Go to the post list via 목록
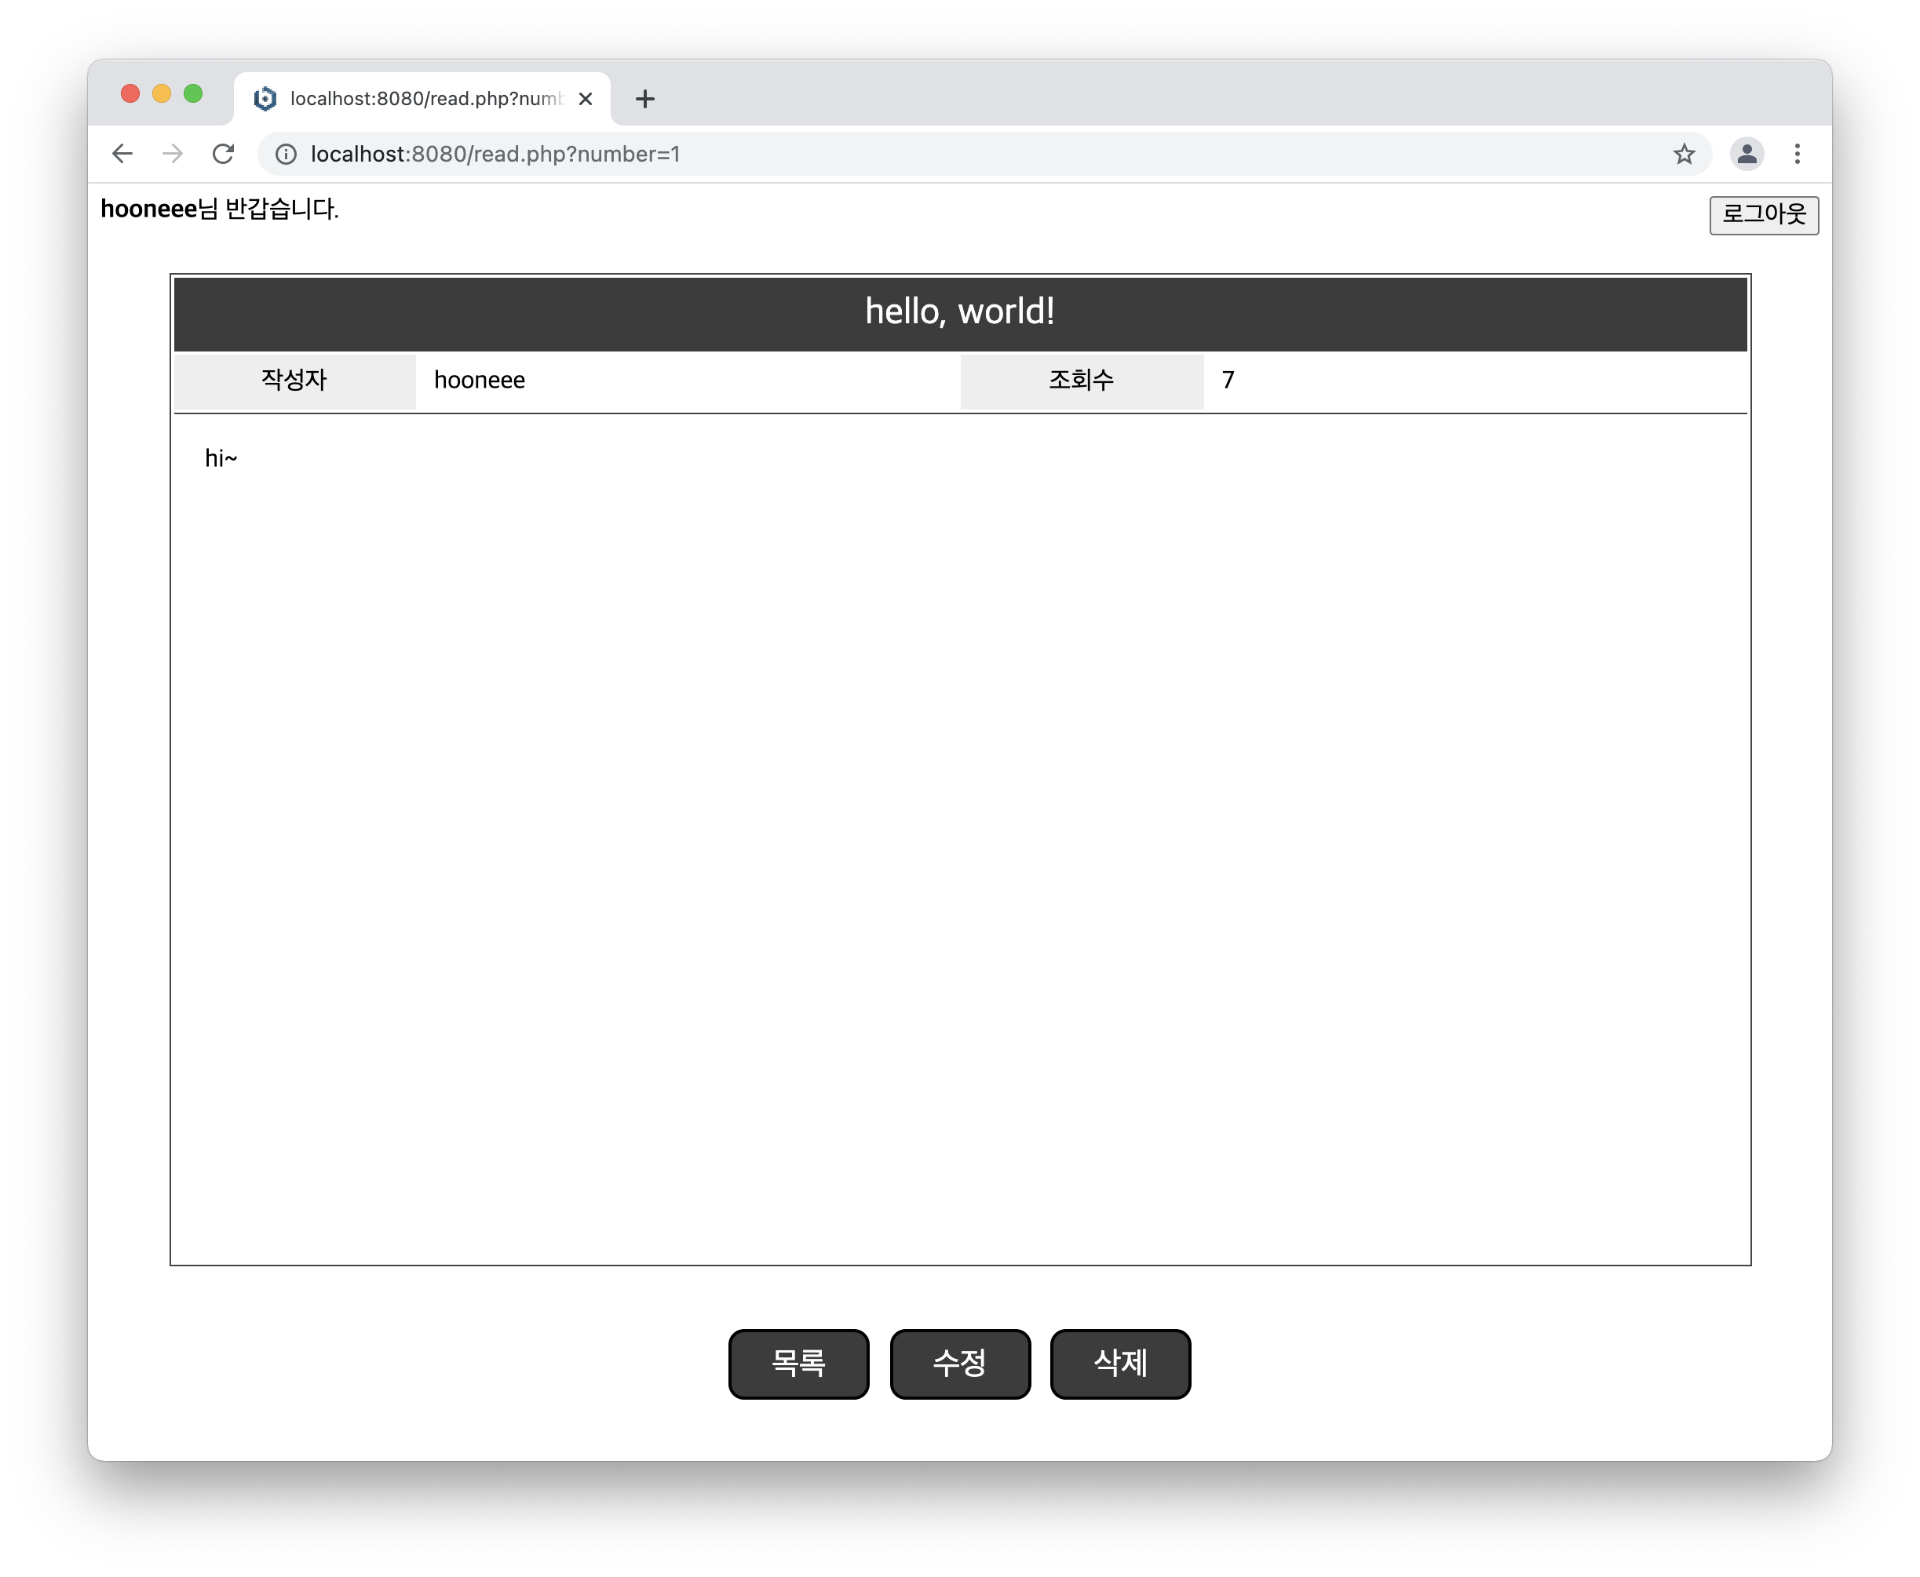 [798, 1363]
